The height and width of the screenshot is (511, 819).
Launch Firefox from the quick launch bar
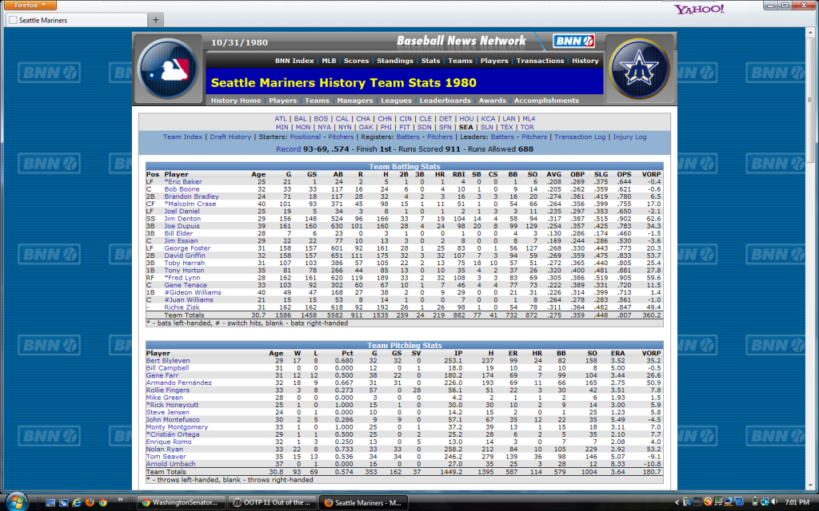(x=90, y=503)
